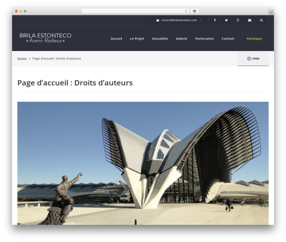Click the contact email address link
Screen dimensions: 286x242
coord(179,20)
